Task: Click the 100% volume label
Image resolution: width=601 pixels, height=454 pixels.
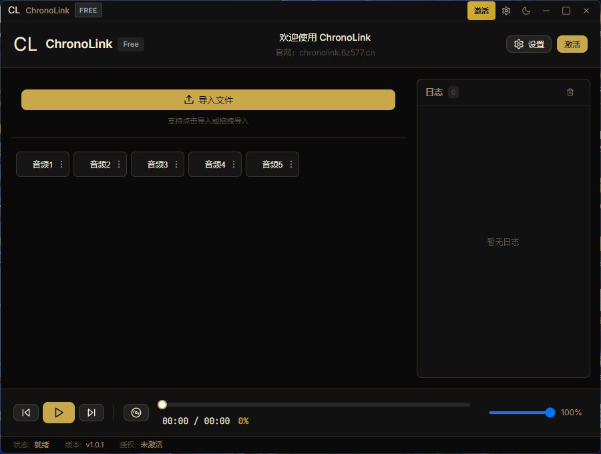Action: pyautogui.click(x=571, y=413)
